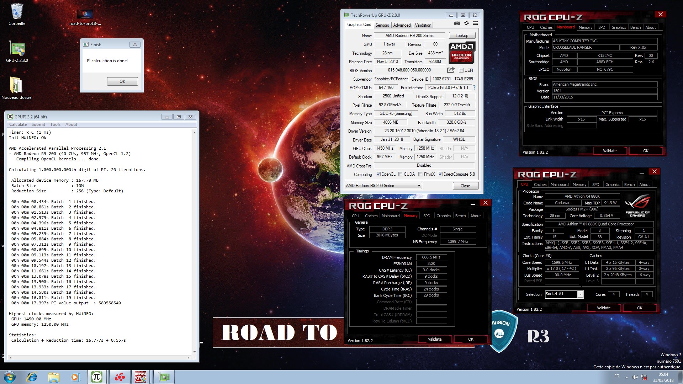Click the BIOS Version field in GPU-Z
Image resolution: width=683 pixels, height=384 pixels.
pyautogui.click(x=409, y=70)
